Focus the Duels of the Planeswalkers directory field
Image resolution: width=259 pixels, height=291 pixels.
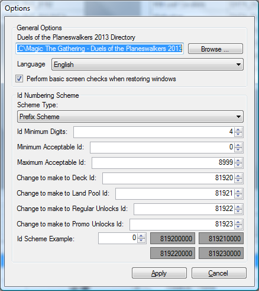pyautogui.click(x=99, y=49)
